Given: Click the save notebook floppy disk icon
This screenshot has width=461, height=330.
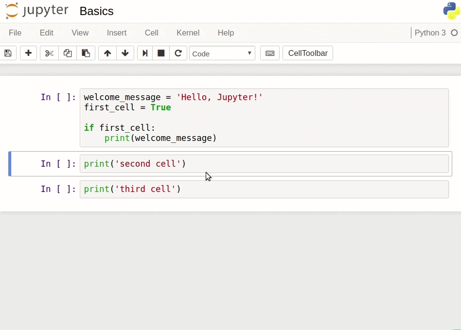Looking at the screenshot, I should pyautogui.click(x=8, y=53).
